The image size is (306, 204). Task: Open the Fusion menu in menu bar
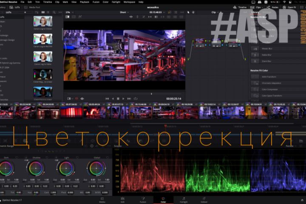[x=96, y=2]
